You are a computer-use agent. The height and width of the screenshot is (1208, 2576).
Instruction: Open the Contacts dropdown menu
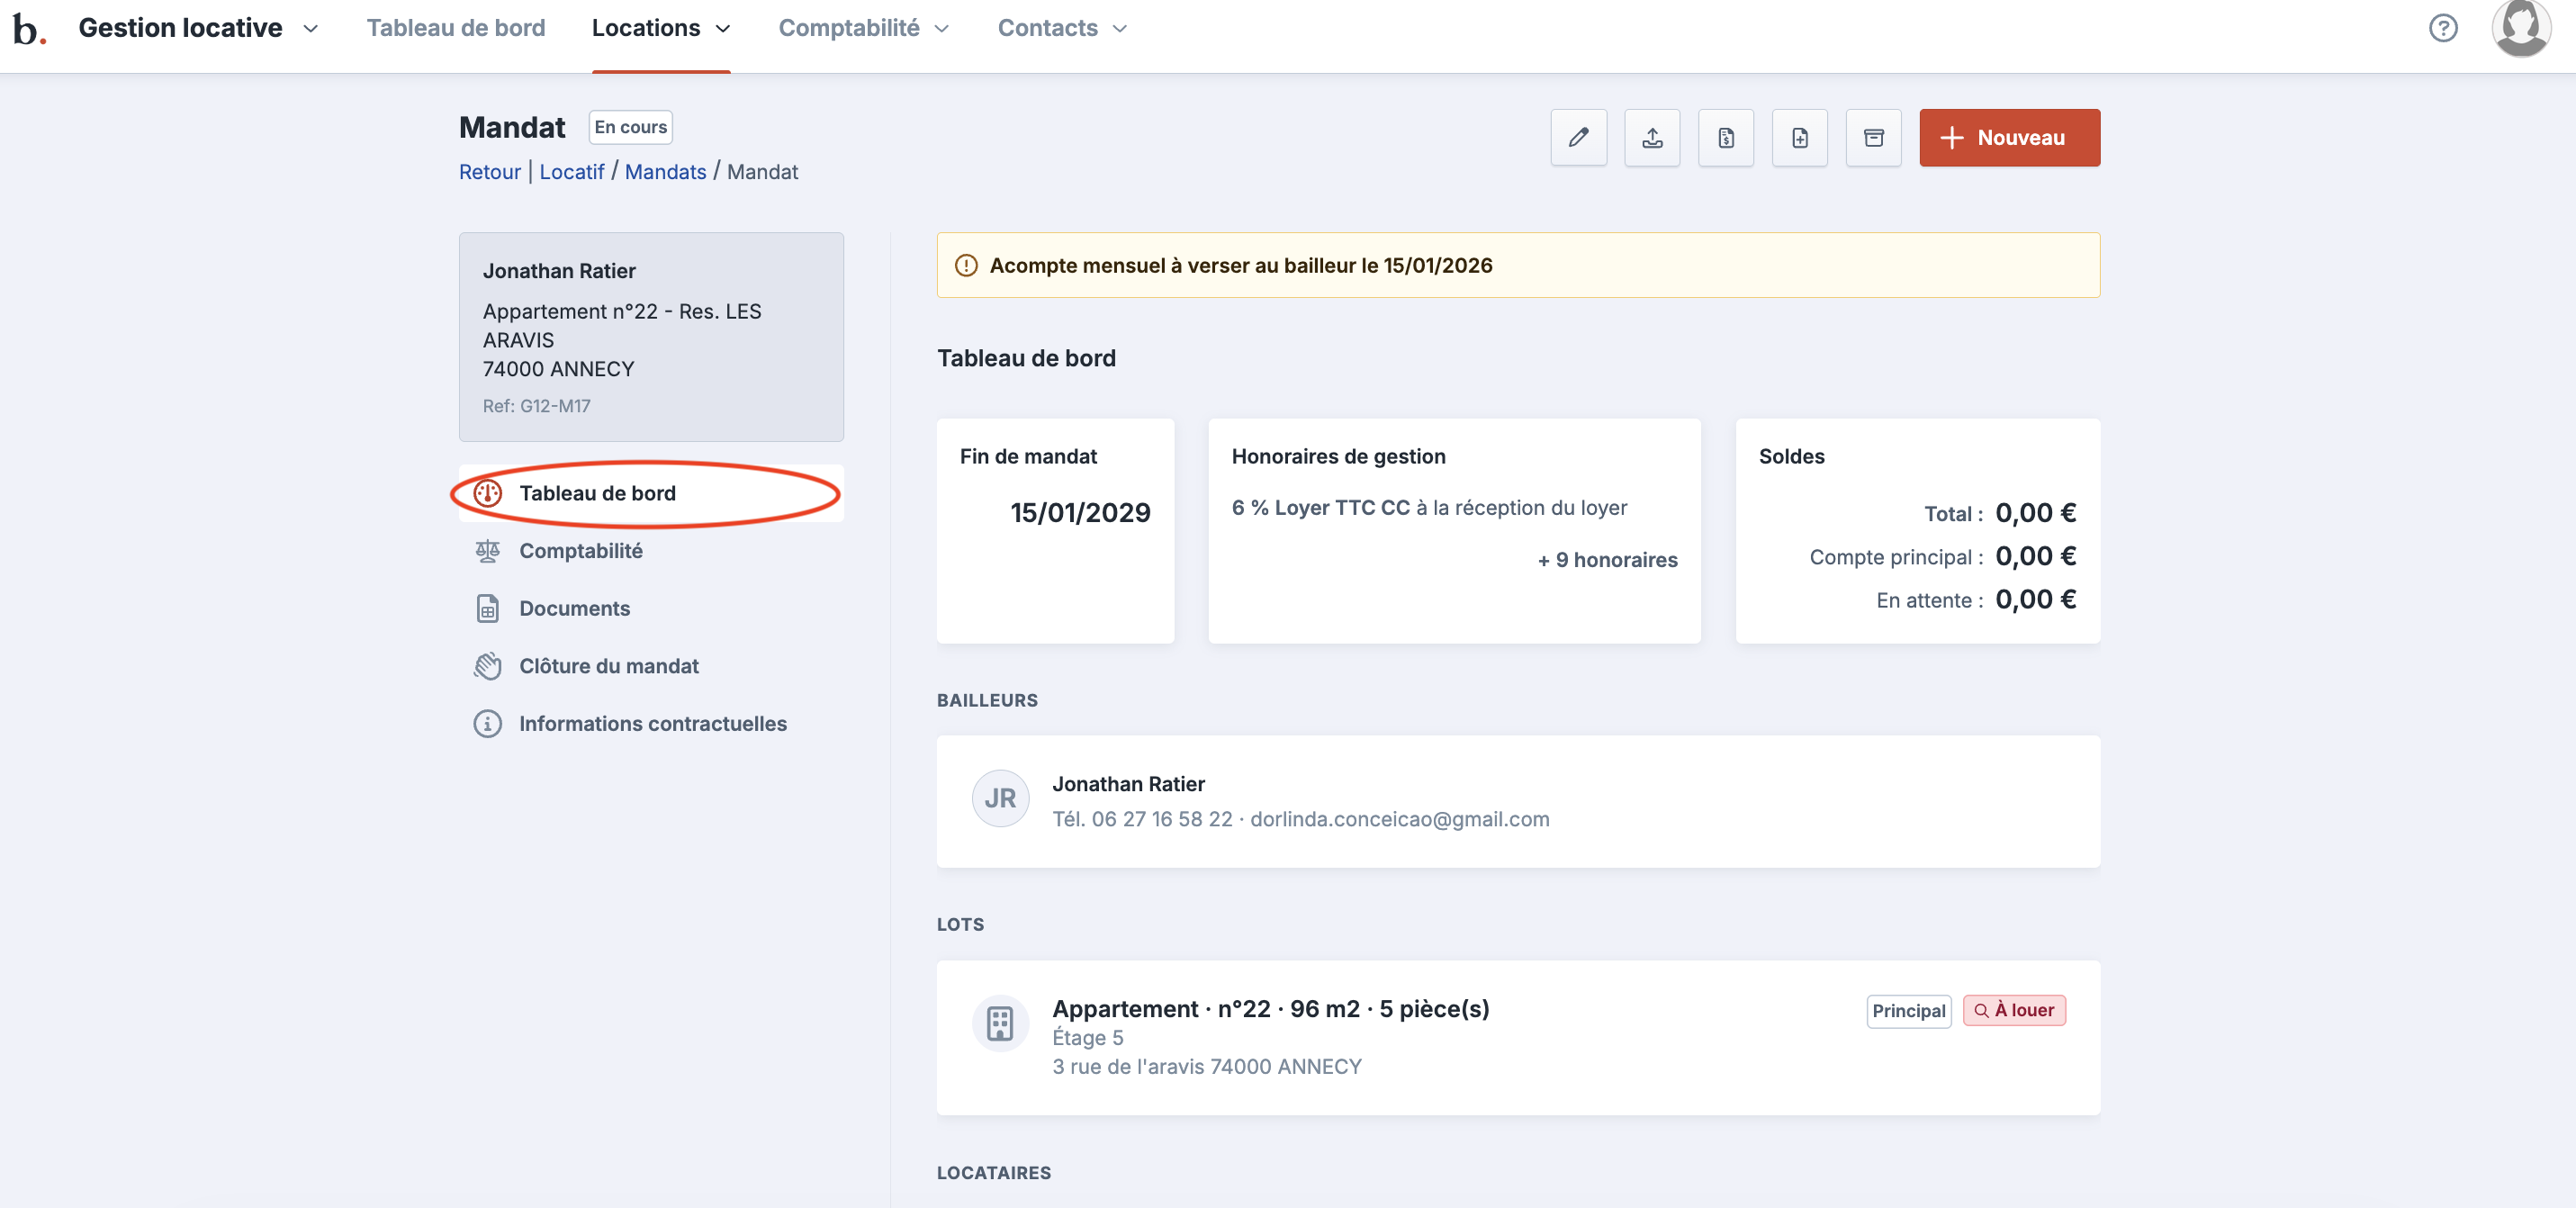(x=1062, y=28)
